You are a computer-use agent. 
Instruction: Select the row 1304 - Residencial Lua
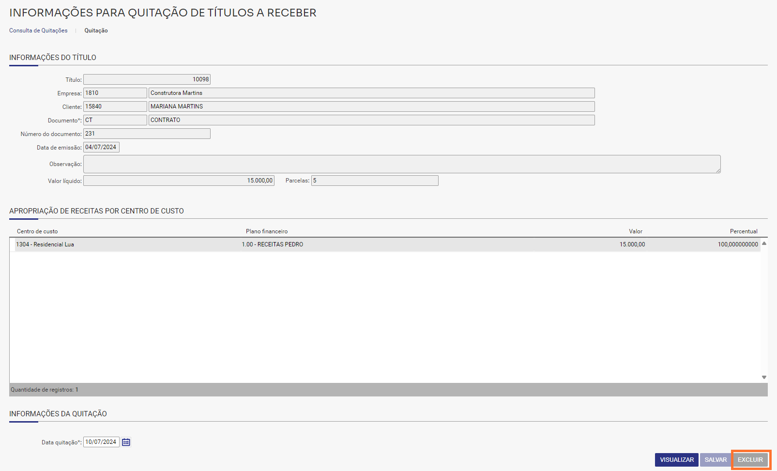[385, 244]
